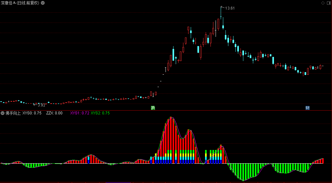Click the magenta XYS1: 0.72 value
The height and width of the screenshot is (183, 332).
click(80, 113)
